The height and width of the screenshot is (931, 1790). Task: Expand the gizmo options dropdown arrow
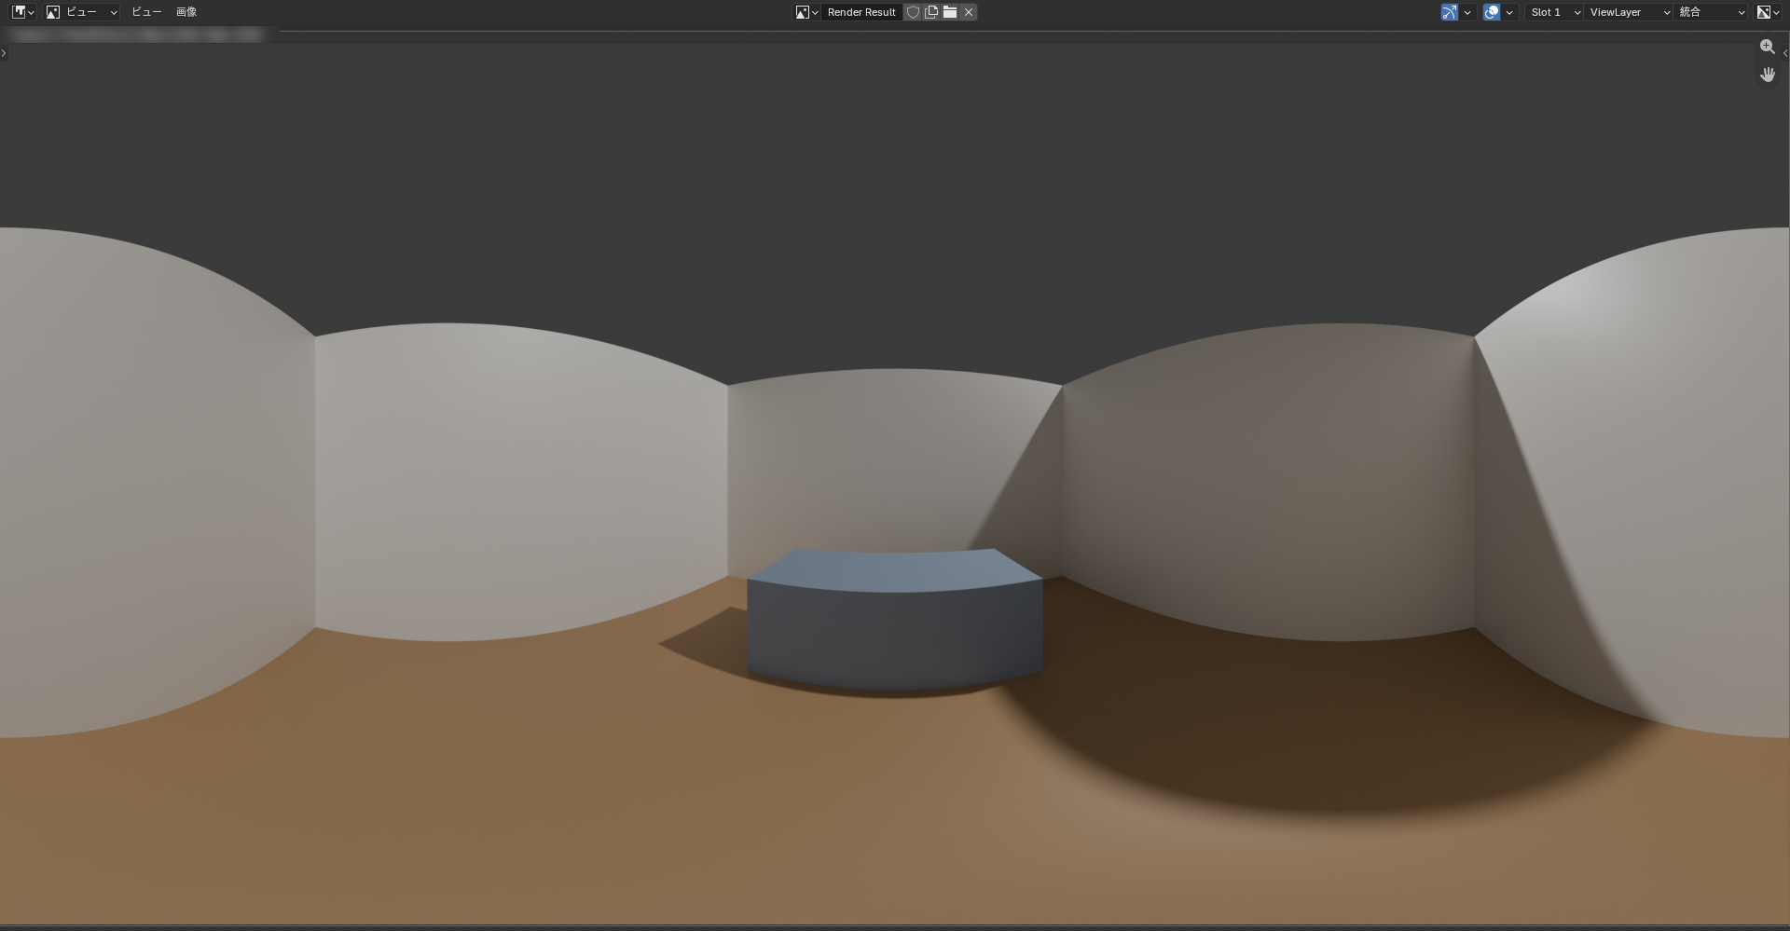tap(1467, 12)
